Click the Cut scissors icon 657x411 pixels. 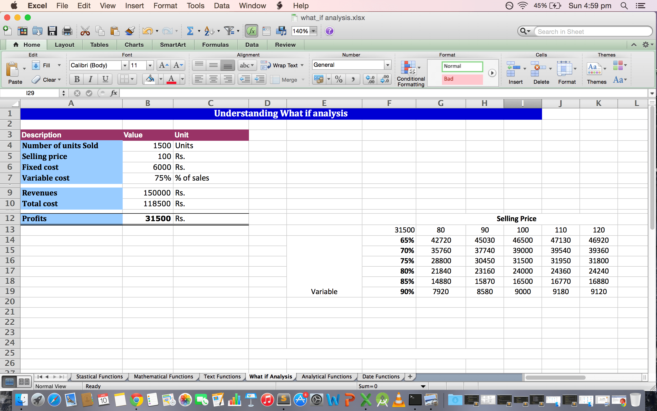coord(85,31)
